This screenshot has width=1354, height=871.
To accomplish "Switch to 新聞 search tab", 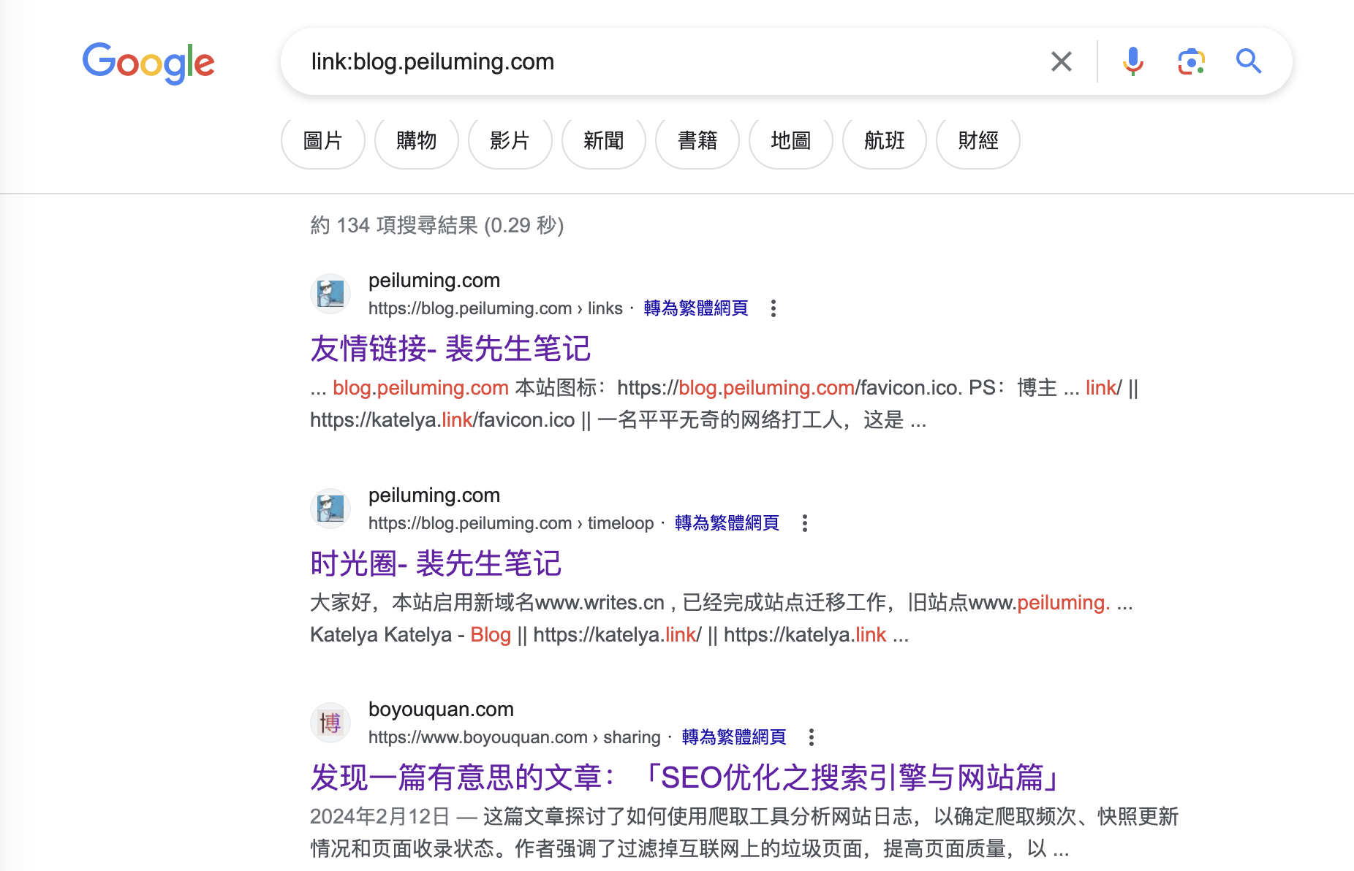I will point(604,140).
